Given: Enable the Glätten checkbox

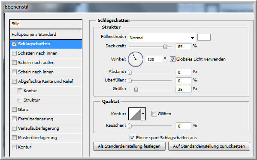Looking at the screenshot, I should tap(154, 114).
